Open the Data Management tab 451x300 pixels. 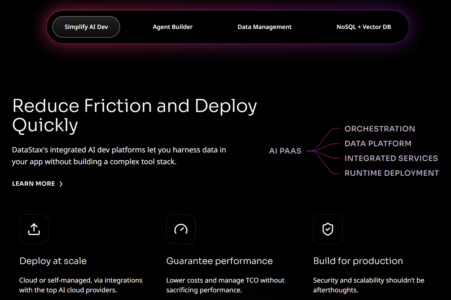(265, 27)
